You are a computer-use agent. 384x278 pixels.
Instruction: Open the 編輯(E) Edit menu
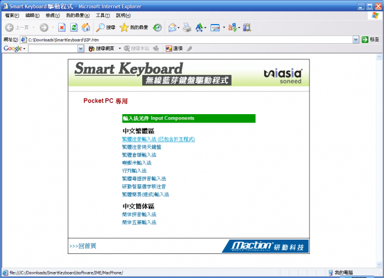pyautogui.click(x=32, y=16)
